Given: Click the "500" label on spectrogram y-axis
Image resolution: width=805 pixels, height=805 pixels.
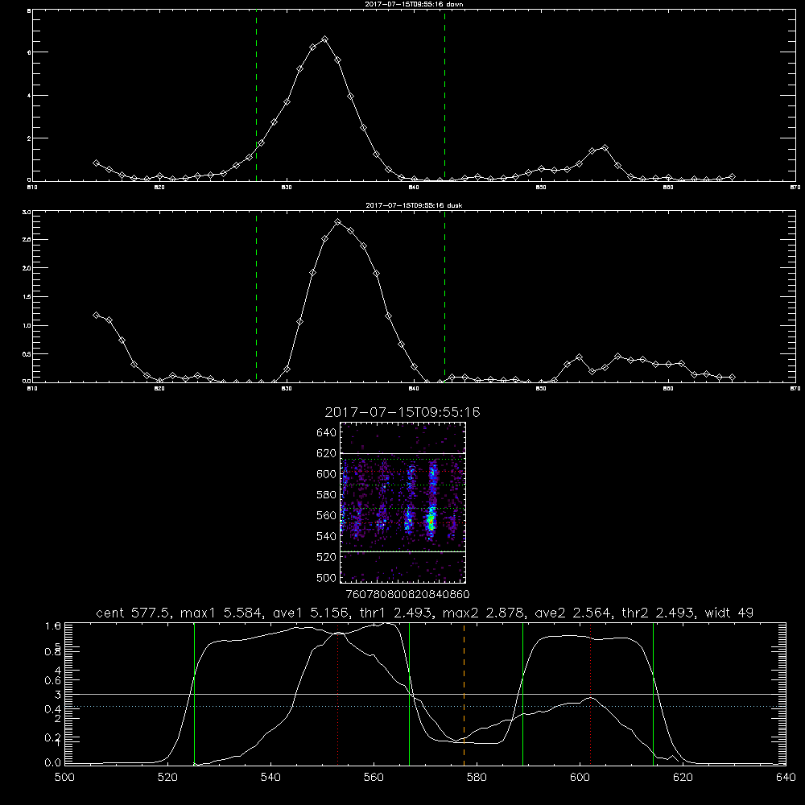Looking at the screenshot, I should click(x=327, y=577).
